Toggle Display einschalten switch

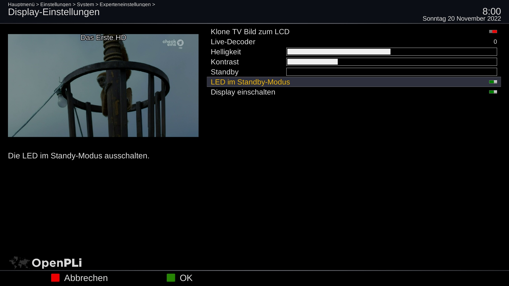[x=493, y=92]
